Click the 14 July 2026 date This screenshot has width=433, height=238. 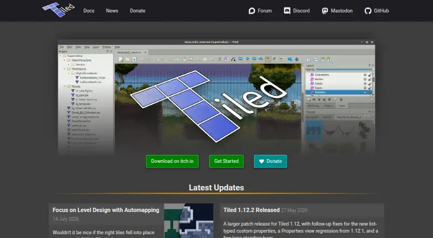pyautogui.click(x=65, y=219)
